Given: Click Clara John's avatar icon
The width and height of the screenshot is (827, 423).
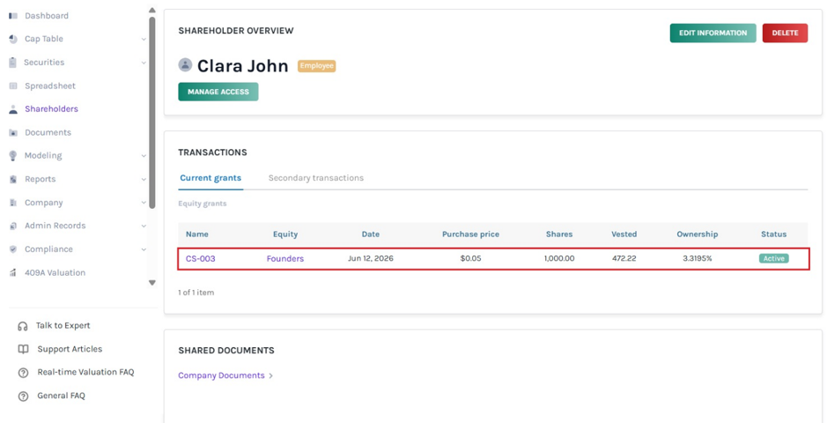Looking at the screenshot, I should click(185, 65).
